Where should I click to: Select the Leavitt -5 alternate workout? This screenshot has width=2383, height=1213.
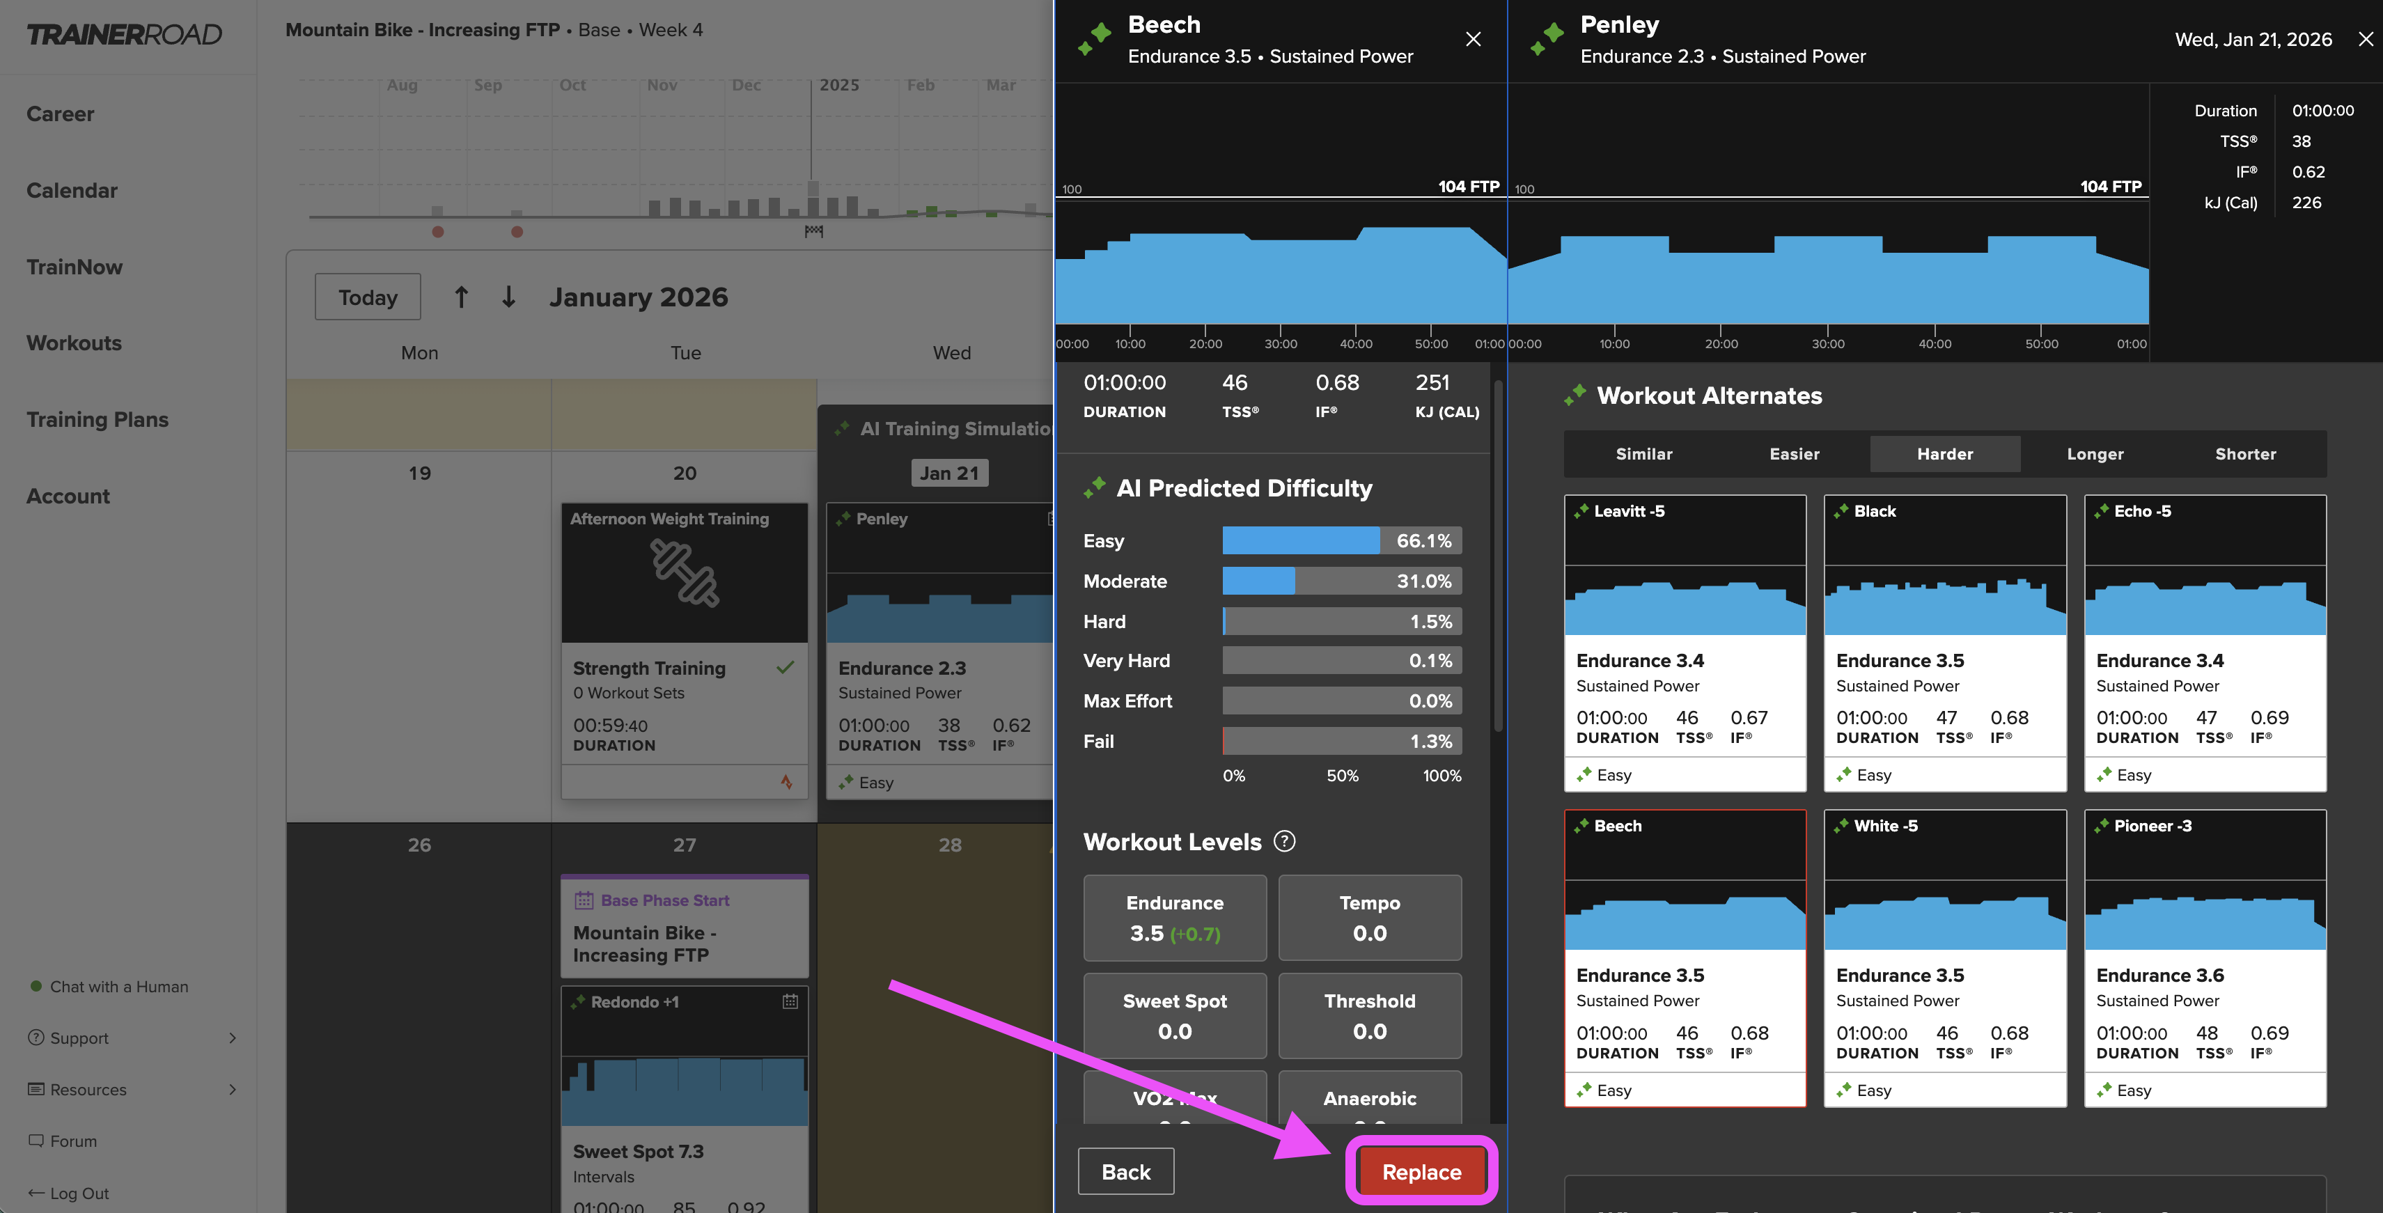pos(1685,643)
